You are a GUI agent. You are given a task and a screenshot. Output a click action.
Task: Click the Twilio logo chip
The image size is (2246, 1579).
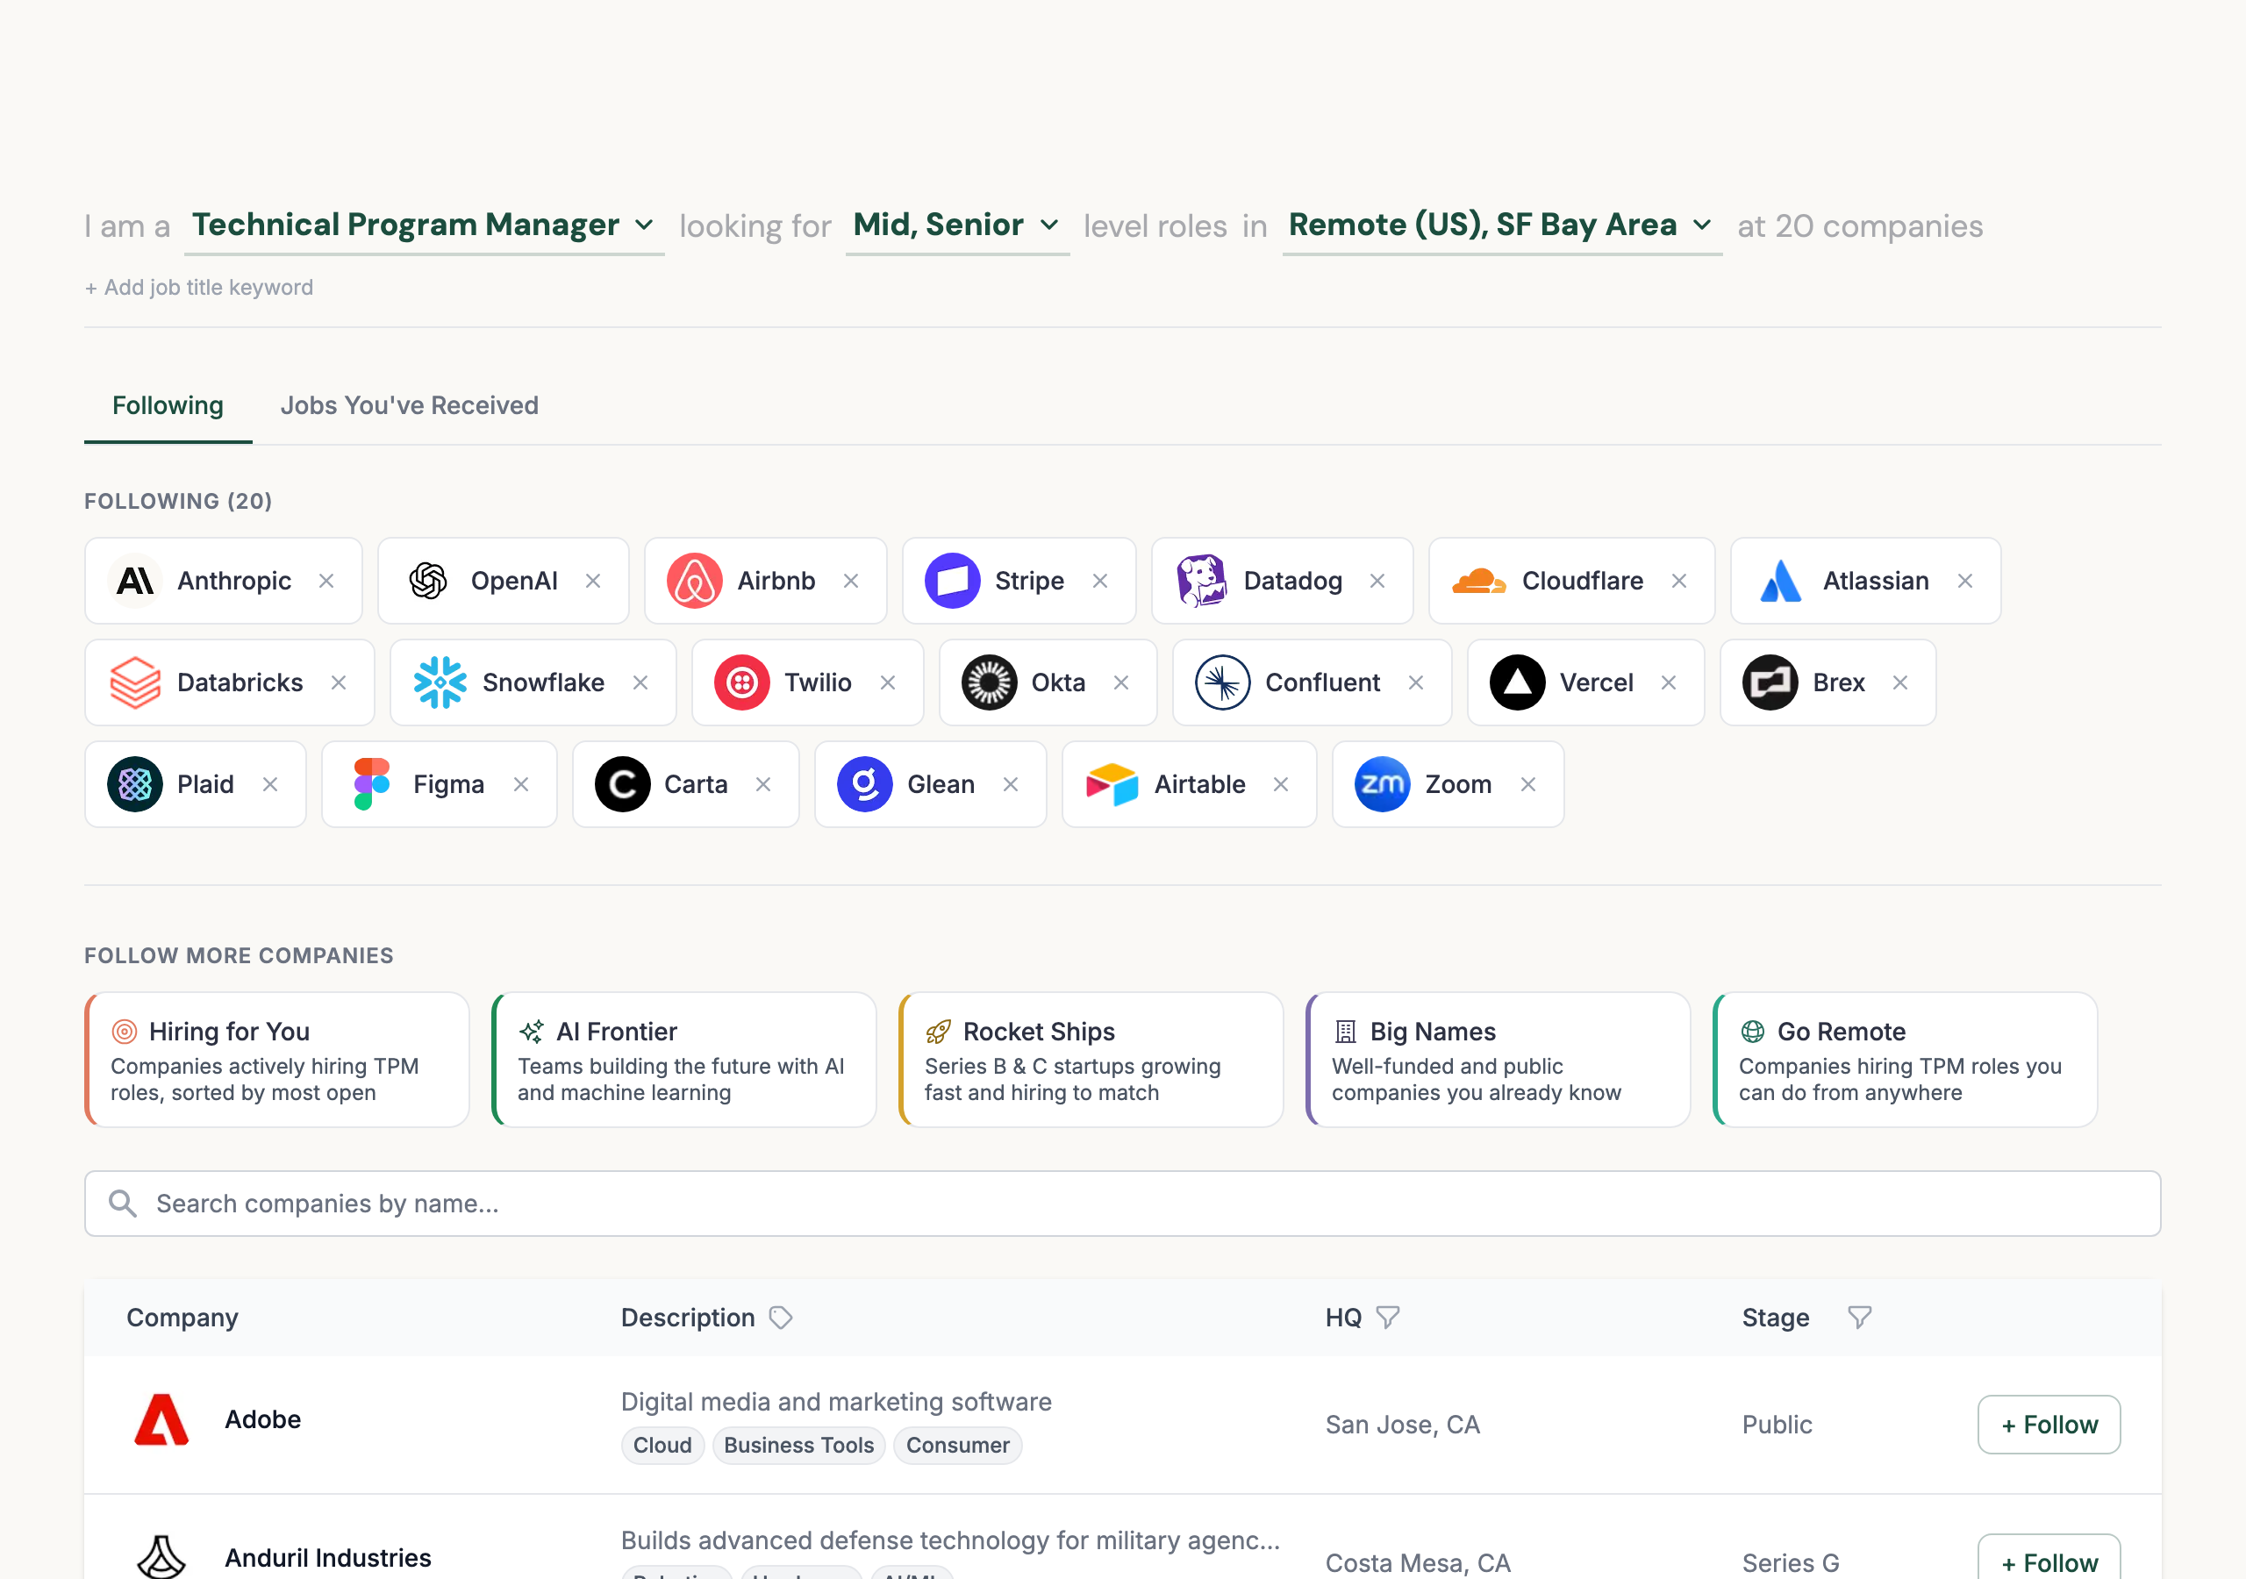tap(742, 682)
